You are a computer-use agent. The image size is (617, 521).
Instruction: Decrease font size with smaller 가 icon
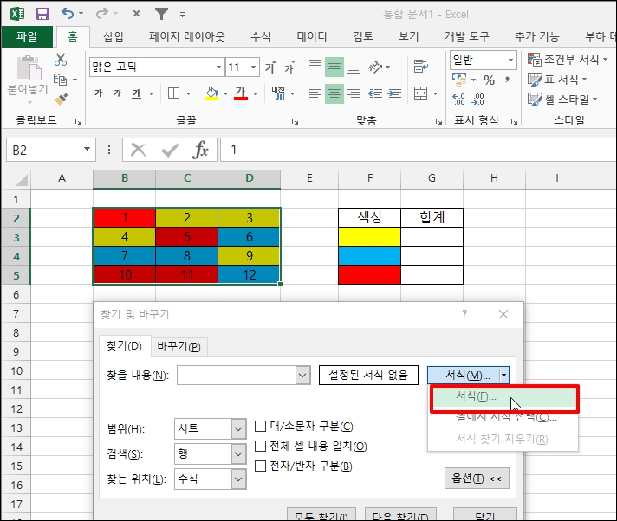pyautogui.click(x=290, y=68)
